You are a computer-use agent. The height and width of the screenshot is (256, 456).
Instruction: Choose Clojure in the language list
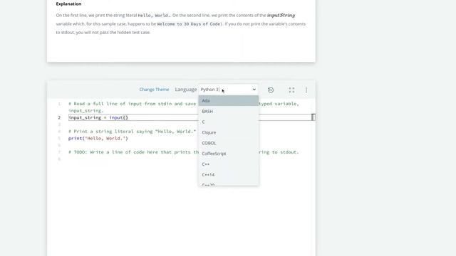(x=229, y=132)
